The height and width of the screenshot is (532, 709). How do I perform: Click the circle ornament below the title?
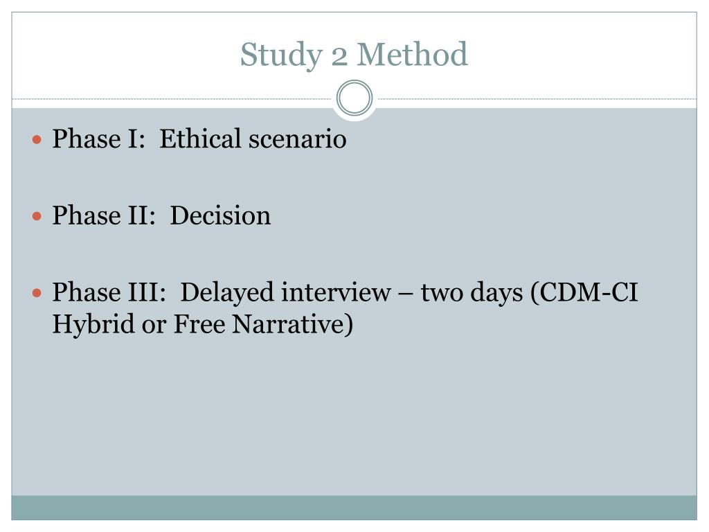click(x=354, y=98)
